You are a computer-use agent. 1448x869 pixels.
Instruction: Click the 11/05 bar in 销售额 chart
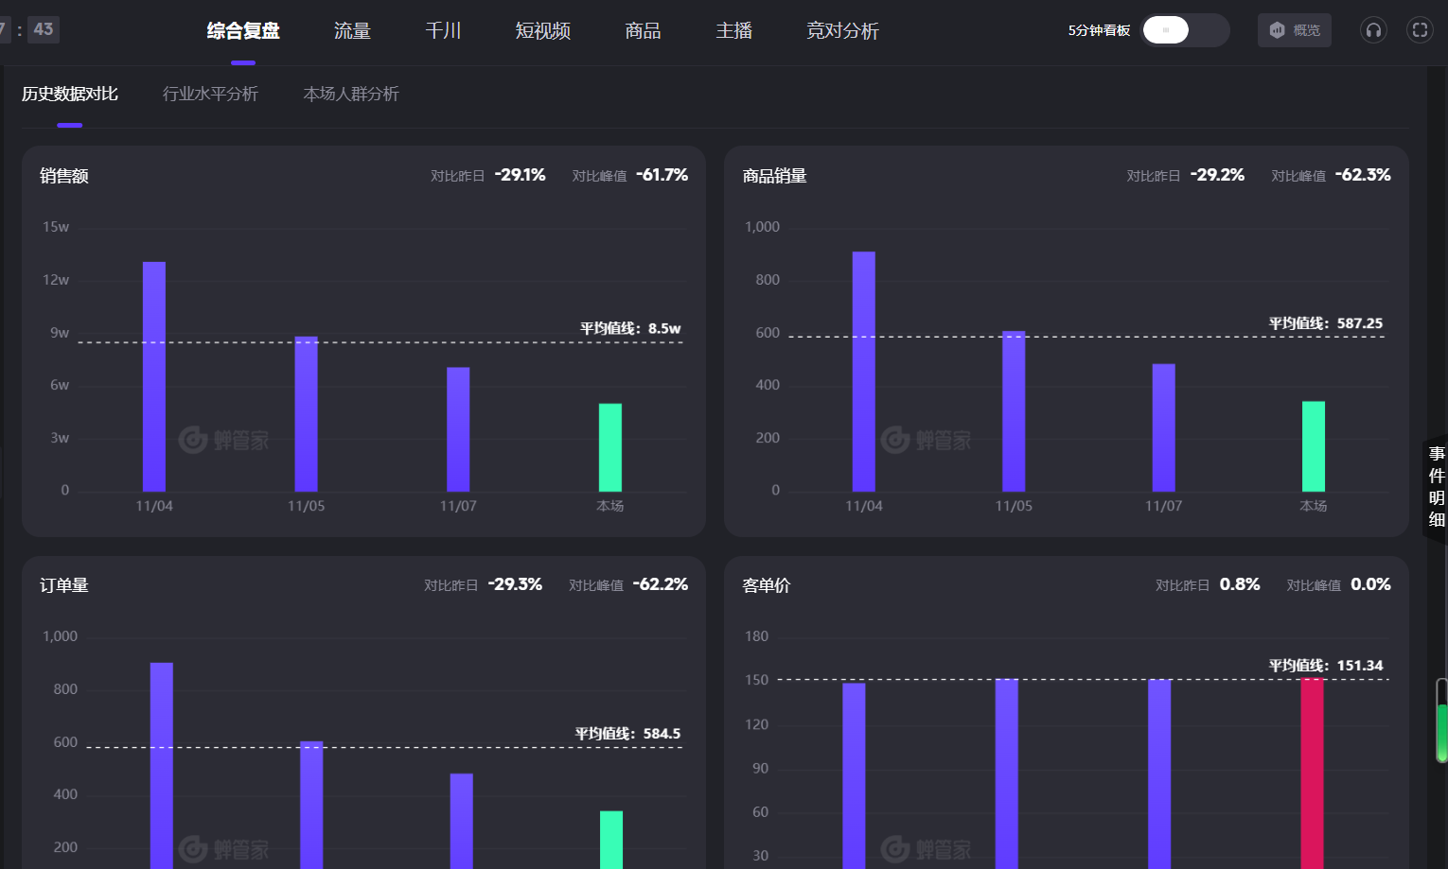[306, 414]
